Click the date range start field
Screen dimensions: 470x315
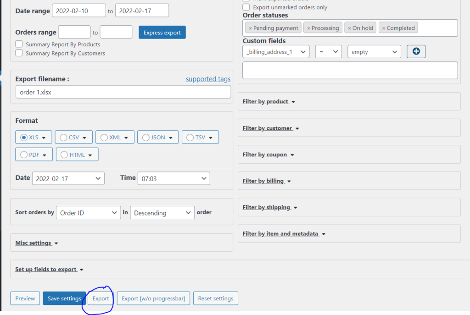click(79, 11)
